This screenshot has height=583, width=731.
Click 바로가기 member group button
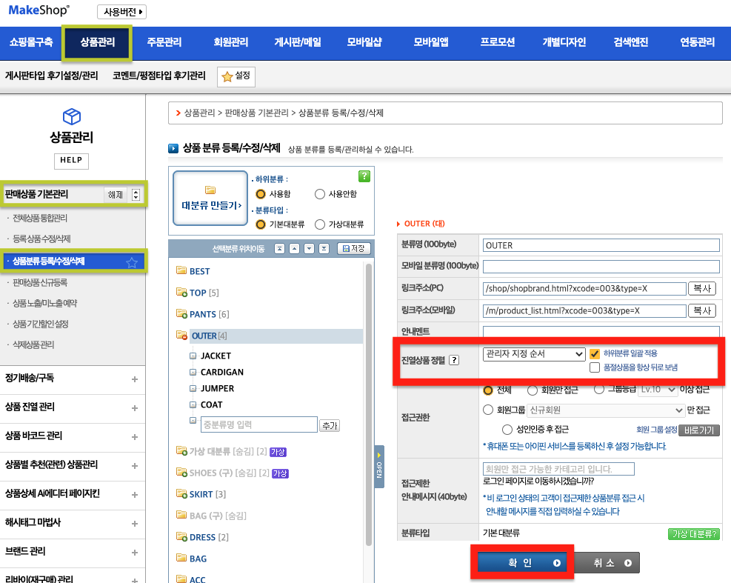point(699,430)
